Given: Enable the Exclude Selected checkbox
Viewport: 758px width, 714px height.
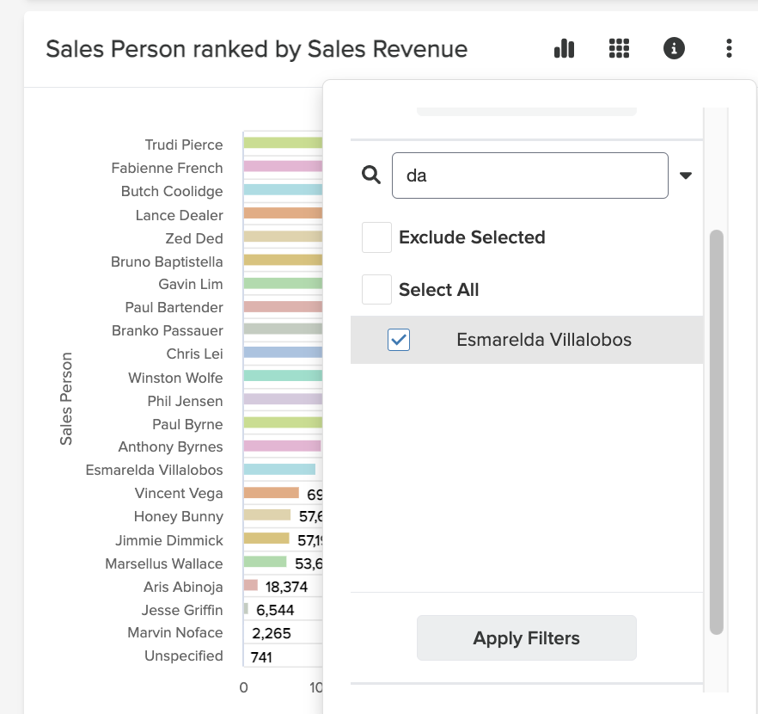Looking at the screenshot, I should [376, 237].
